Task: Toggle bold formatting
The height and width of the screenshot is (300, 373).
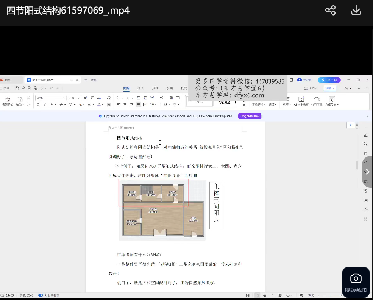Action: point(38,104)
